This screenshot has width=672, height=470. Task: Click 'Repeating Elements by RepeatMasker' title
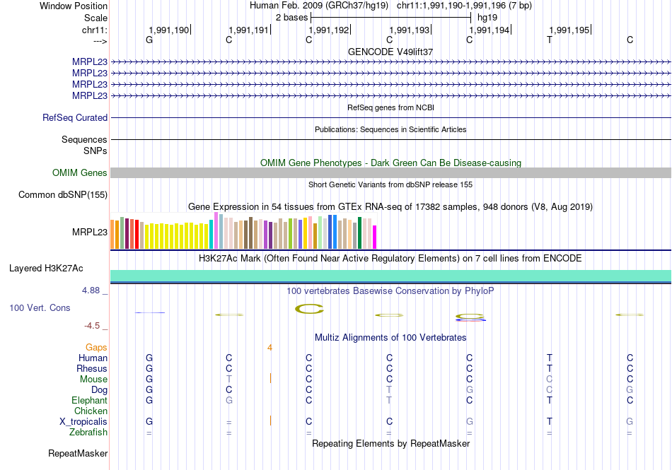(x=390, y=443)
